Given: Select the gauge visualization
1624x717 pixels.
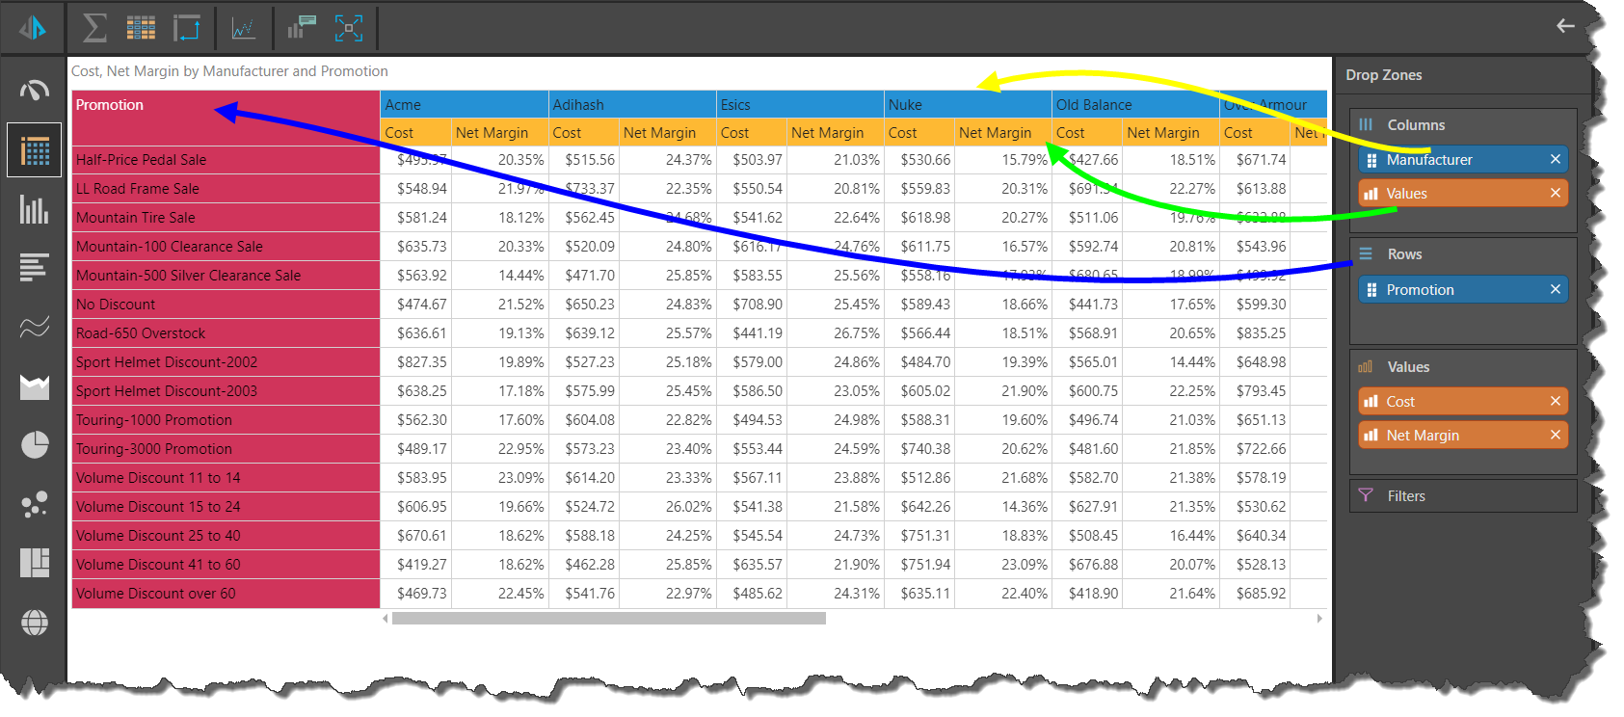Looking at the screenshot, I should pos(35,91).
